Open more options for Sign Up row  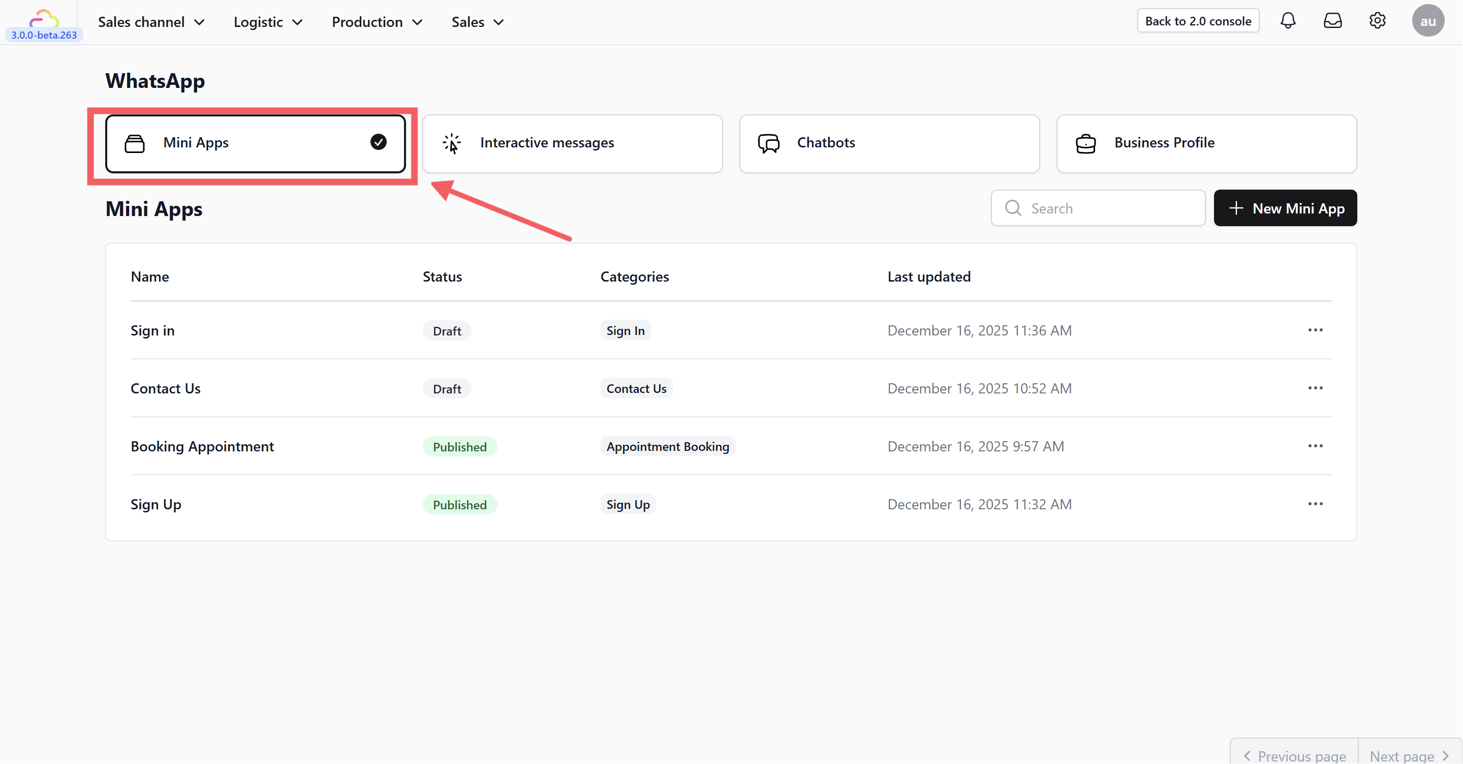click(1315, 504)
